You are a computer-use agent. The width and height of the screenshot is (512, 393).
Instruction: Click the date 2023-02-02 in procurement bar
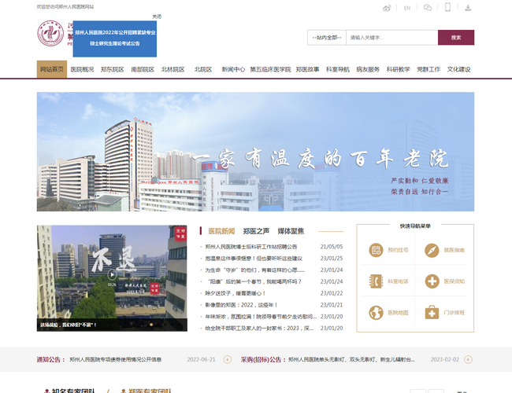click(x=445, y=359)
